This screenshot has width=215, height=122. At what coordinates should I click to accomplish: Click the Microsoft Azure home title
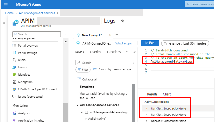28,5
